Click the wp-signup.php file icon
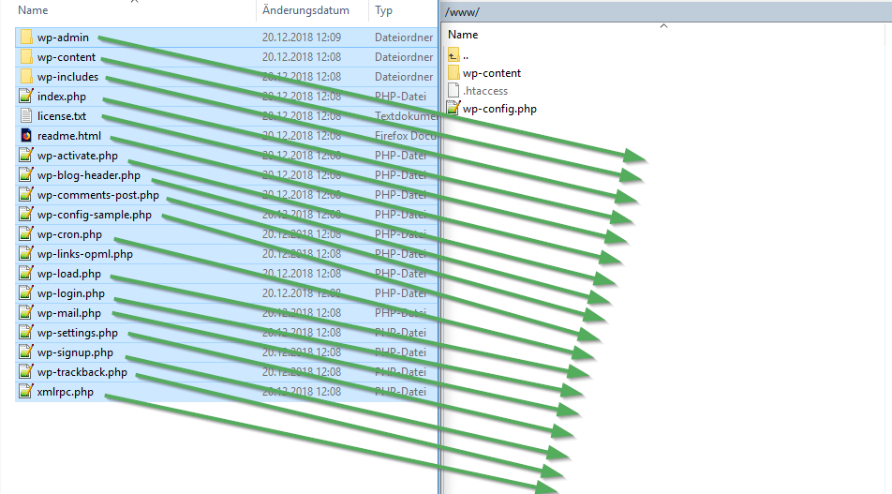The image size is (892, 494). 26,352
